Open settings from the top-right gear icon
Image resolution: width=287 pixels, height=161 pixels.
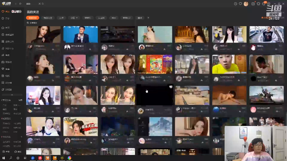(x=269, y=4)
